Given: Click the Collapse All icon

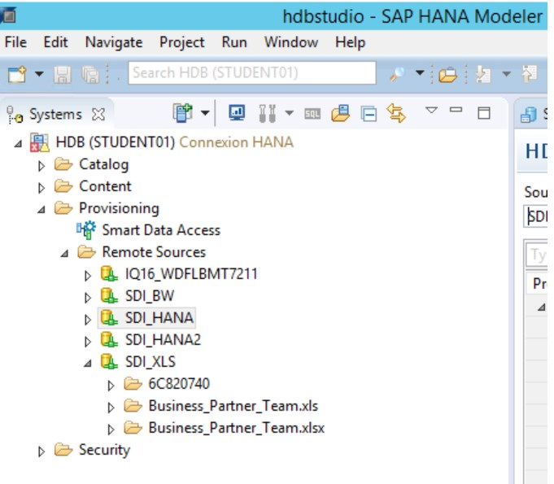Looking at the screenshot, I should coord(369,114).
